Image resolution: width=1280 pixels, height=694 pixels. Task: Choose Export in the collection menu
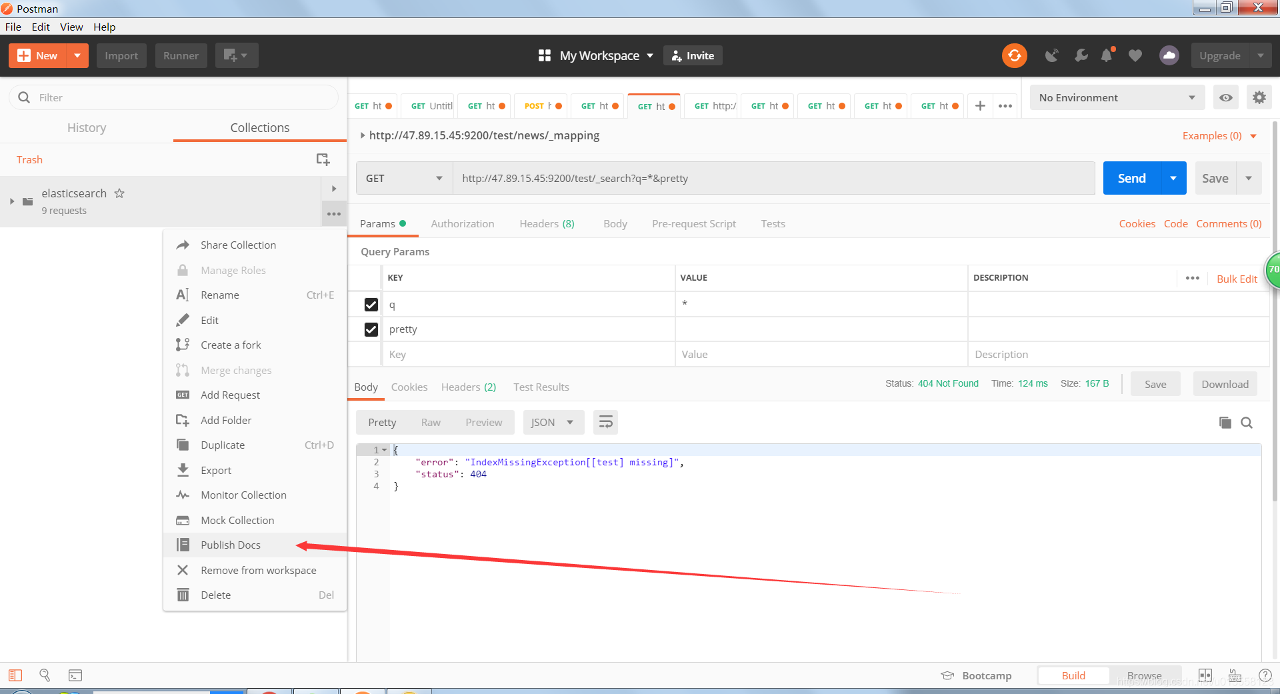point(255,470)
